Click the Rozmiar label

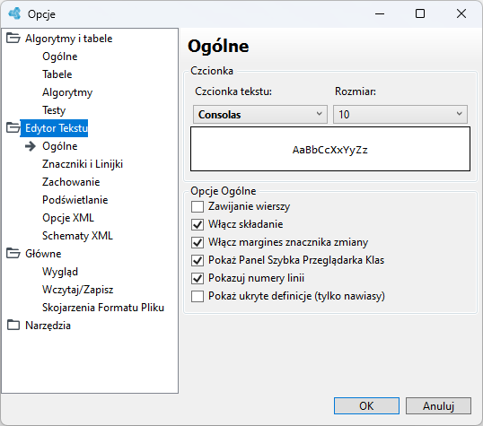point(356,91)
